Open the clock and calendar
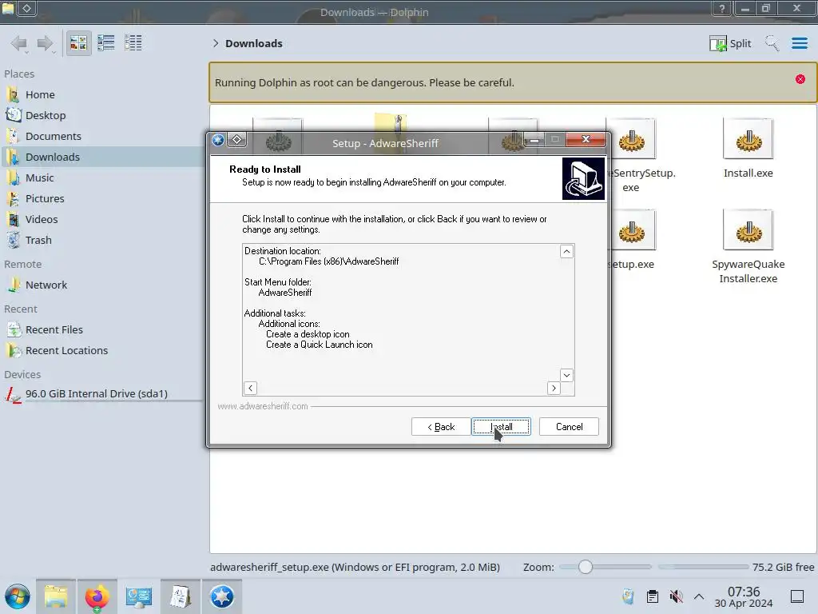Viewport: 818px width, 614px height. click(744, 596)
